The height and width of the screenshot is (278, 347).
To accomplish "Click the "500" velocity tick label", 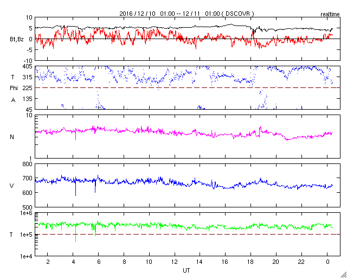I will pos(28,207).
